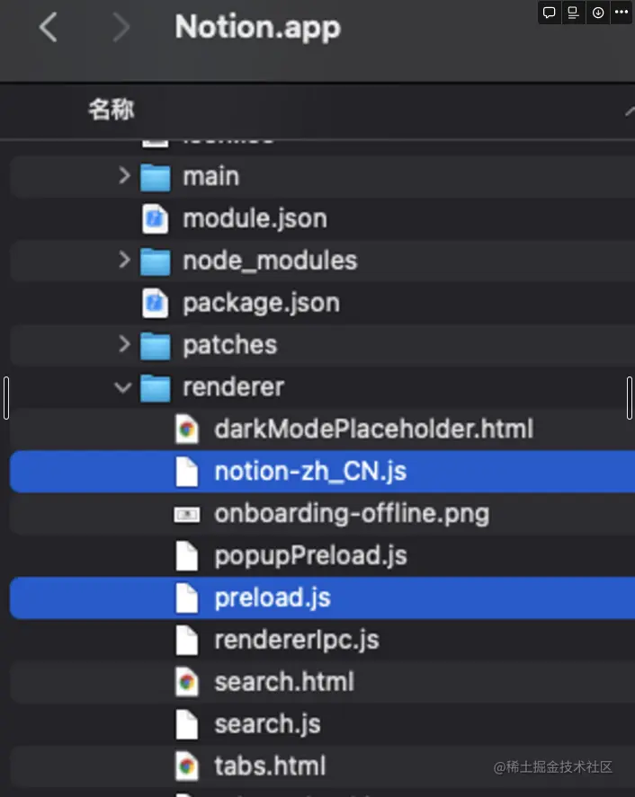Go forward with the Finder forward arrow

click(x=121, y=27)
